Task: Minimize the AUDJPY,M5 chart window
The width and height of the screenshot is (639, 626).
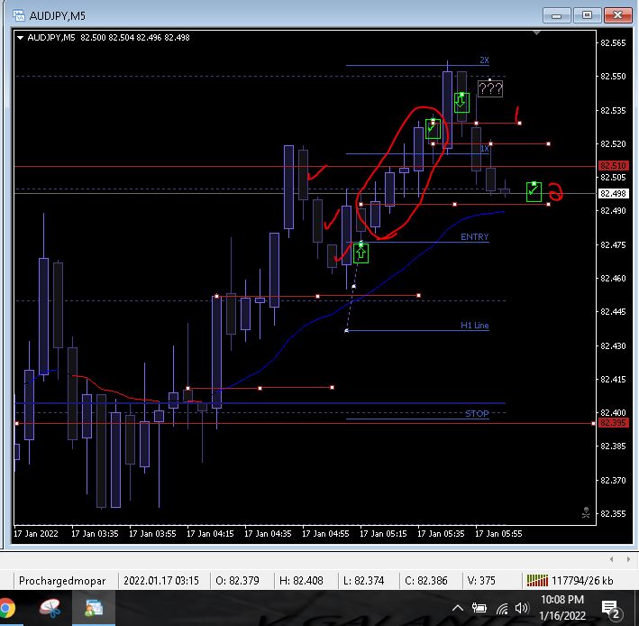Action: [x=556, y=16]
